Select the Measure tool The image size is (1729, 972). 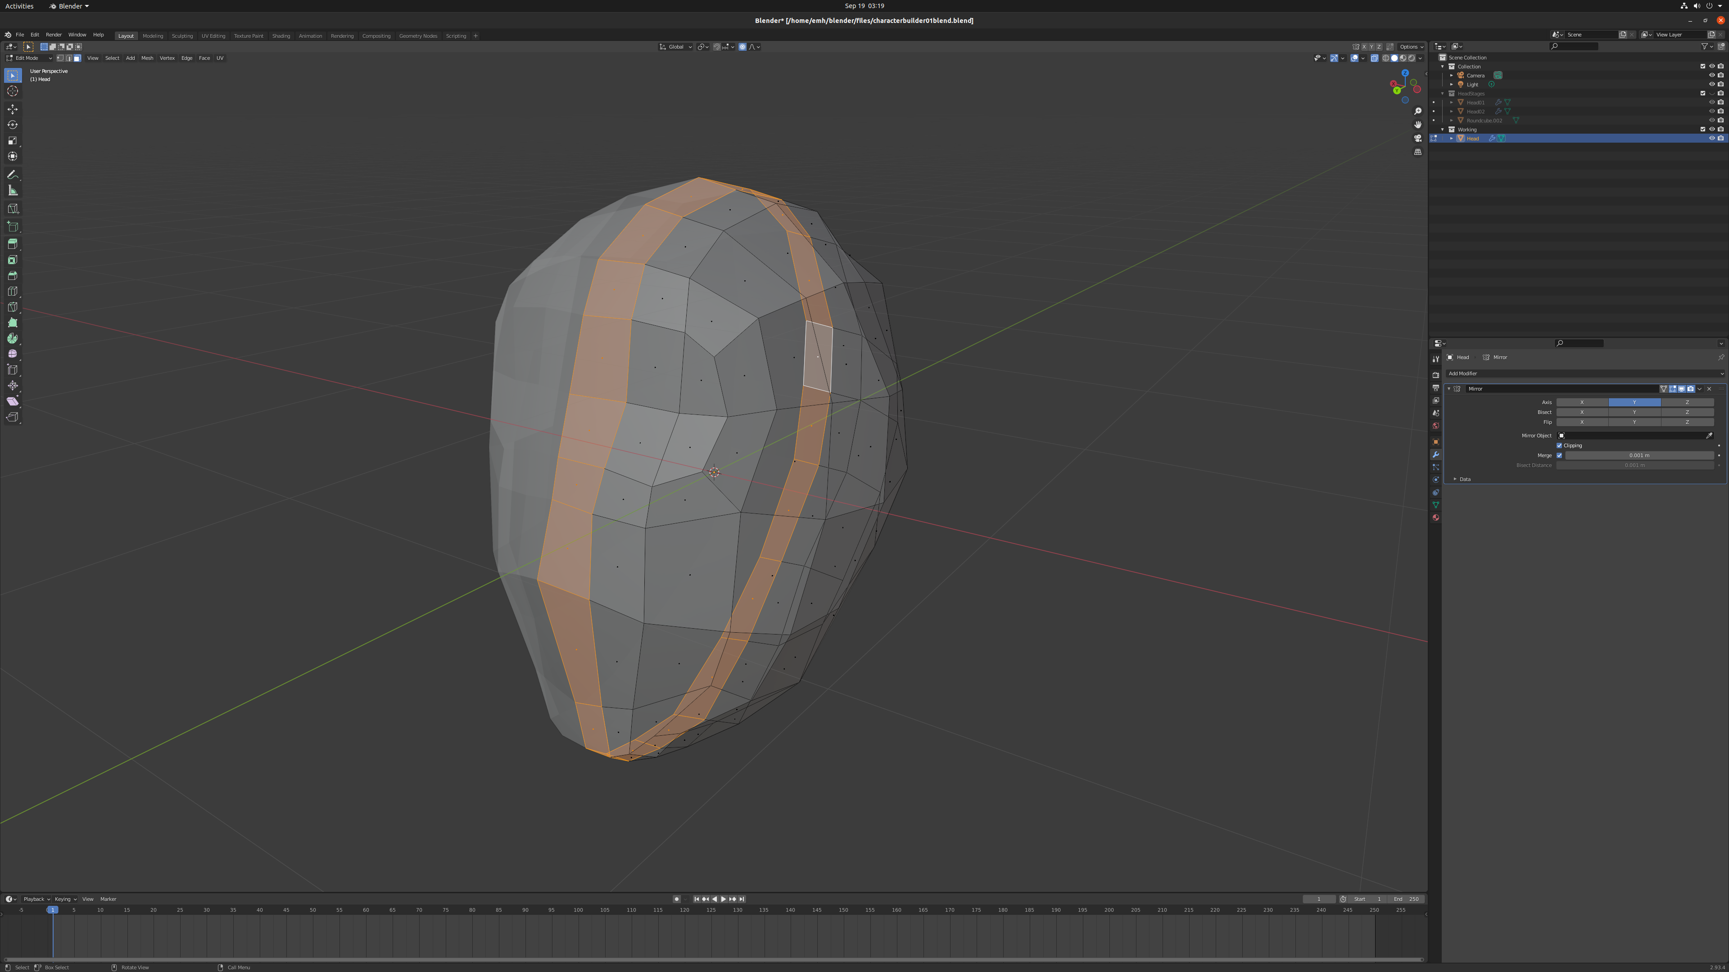(x=13, y=190)
